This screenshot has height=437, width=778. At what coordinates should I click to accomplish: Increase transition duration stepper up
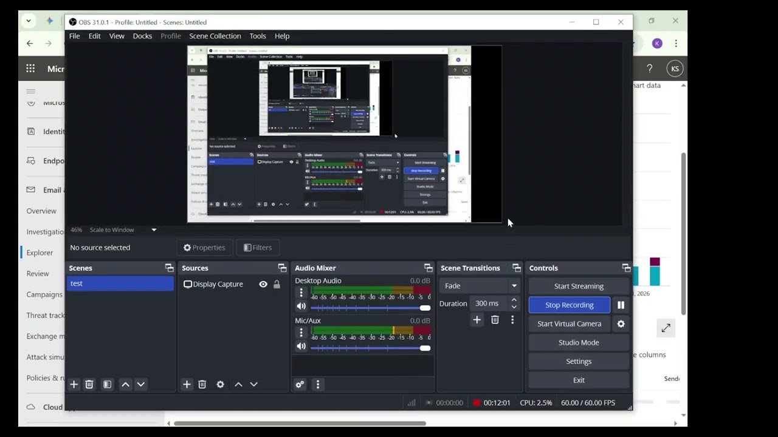514,300
